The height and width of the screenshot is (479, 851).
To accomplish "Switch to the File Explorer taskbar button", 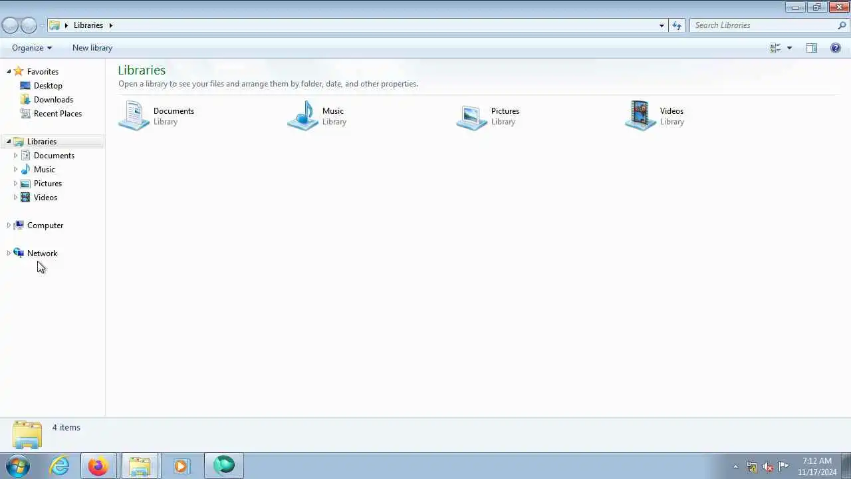I will [140, 466].
